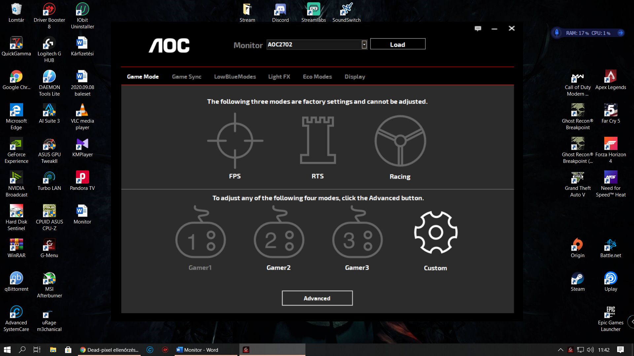Click the Load button
Viewport: 634px width, 356px height.
tap(398, 44)
